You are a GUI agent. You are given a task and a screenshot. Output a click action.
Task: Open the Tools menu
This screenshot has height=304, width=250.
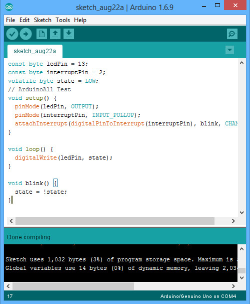63,20
